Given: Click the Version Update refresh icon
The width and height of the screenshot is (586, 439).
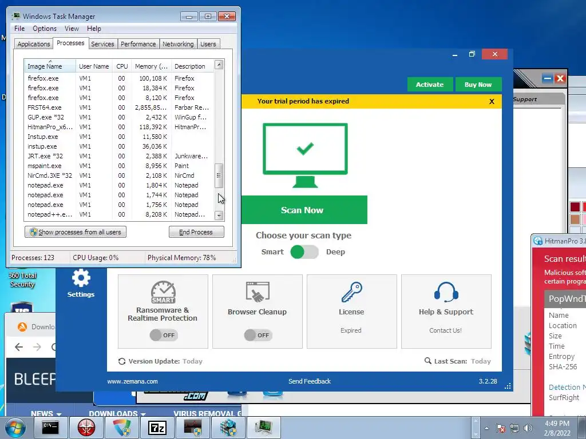Looking at the screenshot, I should point(122,361).
